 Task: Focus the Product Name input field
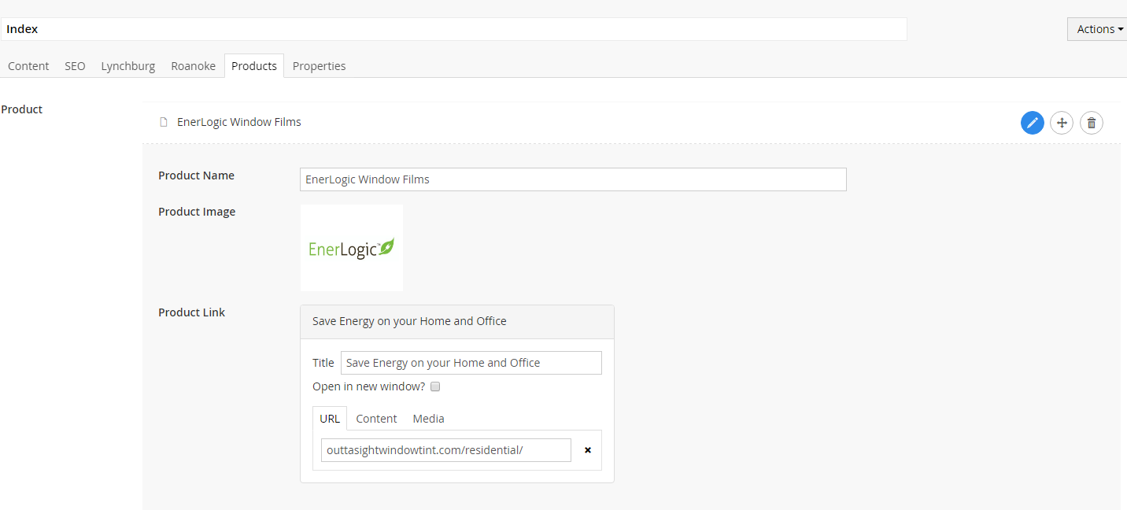point(573,179)
